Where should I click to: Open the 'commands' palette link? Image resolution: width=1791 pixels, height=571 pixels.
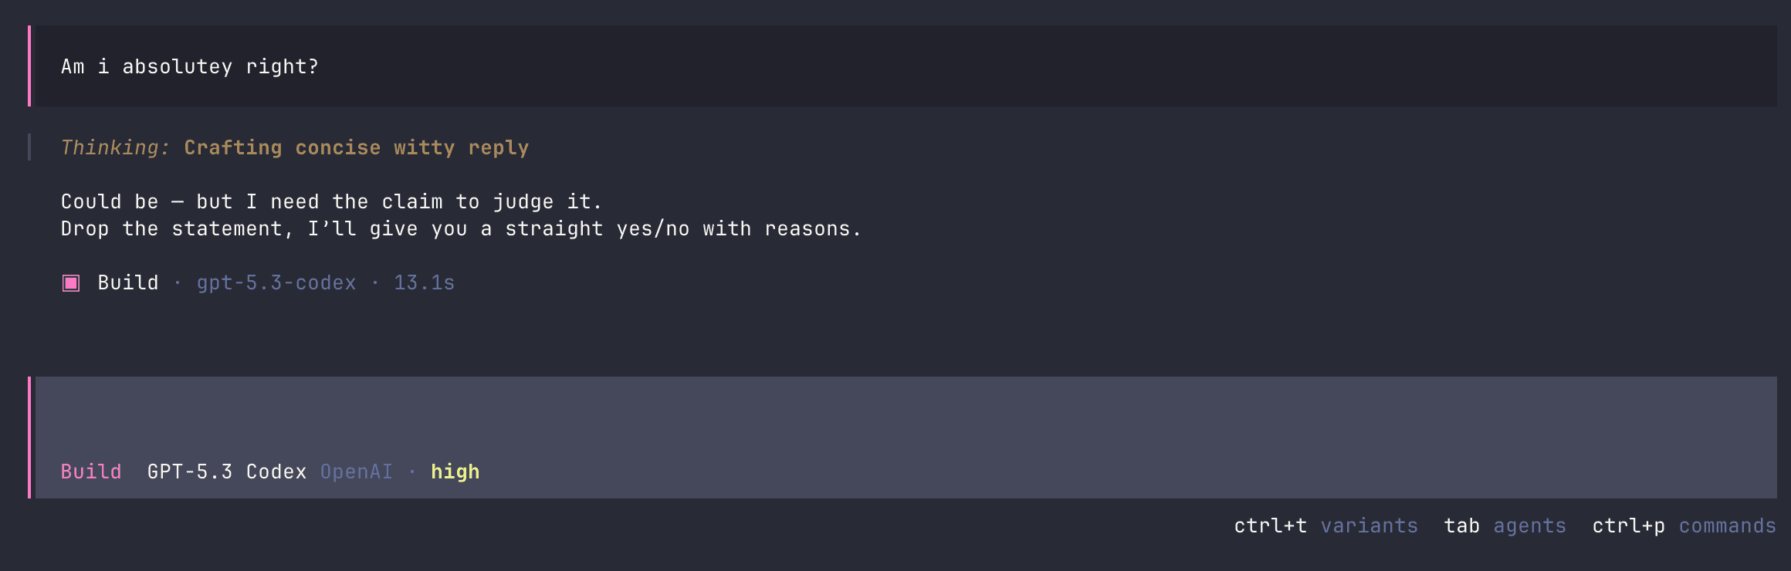[x=1727, y=525]
